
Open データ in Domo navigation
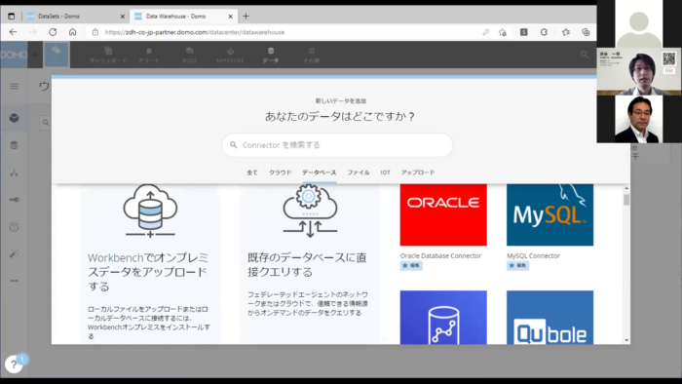(x=271, y=56)
